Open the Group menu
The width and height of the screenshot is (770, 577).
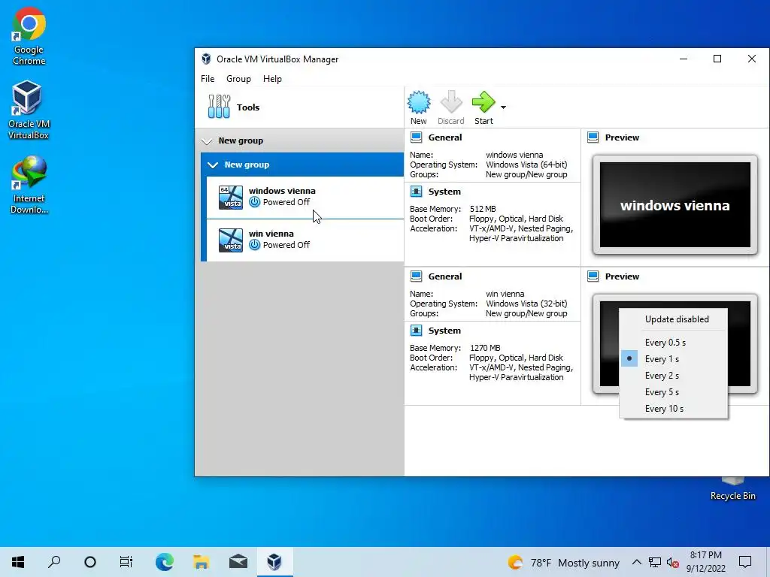238,78
